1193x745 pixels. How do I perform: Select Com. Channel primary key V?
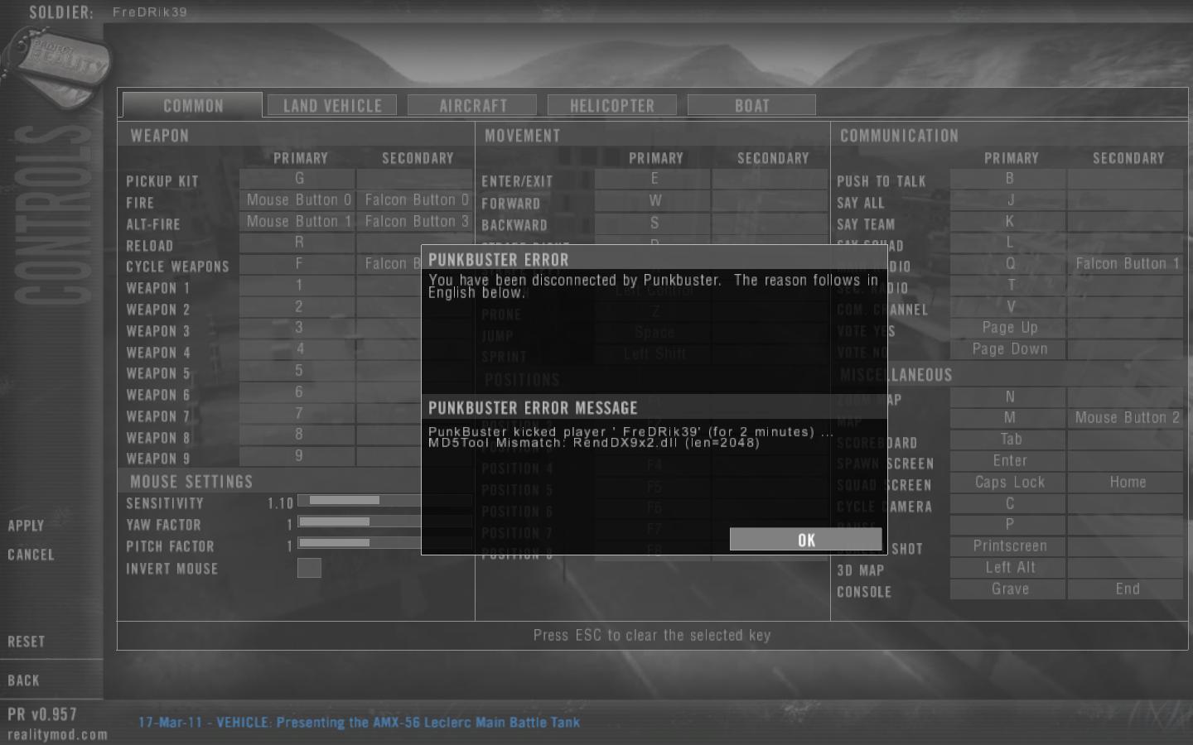click(1008, 306)
